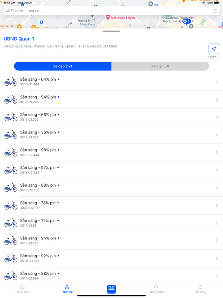The width and height of the screenshot is (223, 298).
Task: Click bike icon for X51F-22.444
Action: (11, 152)
